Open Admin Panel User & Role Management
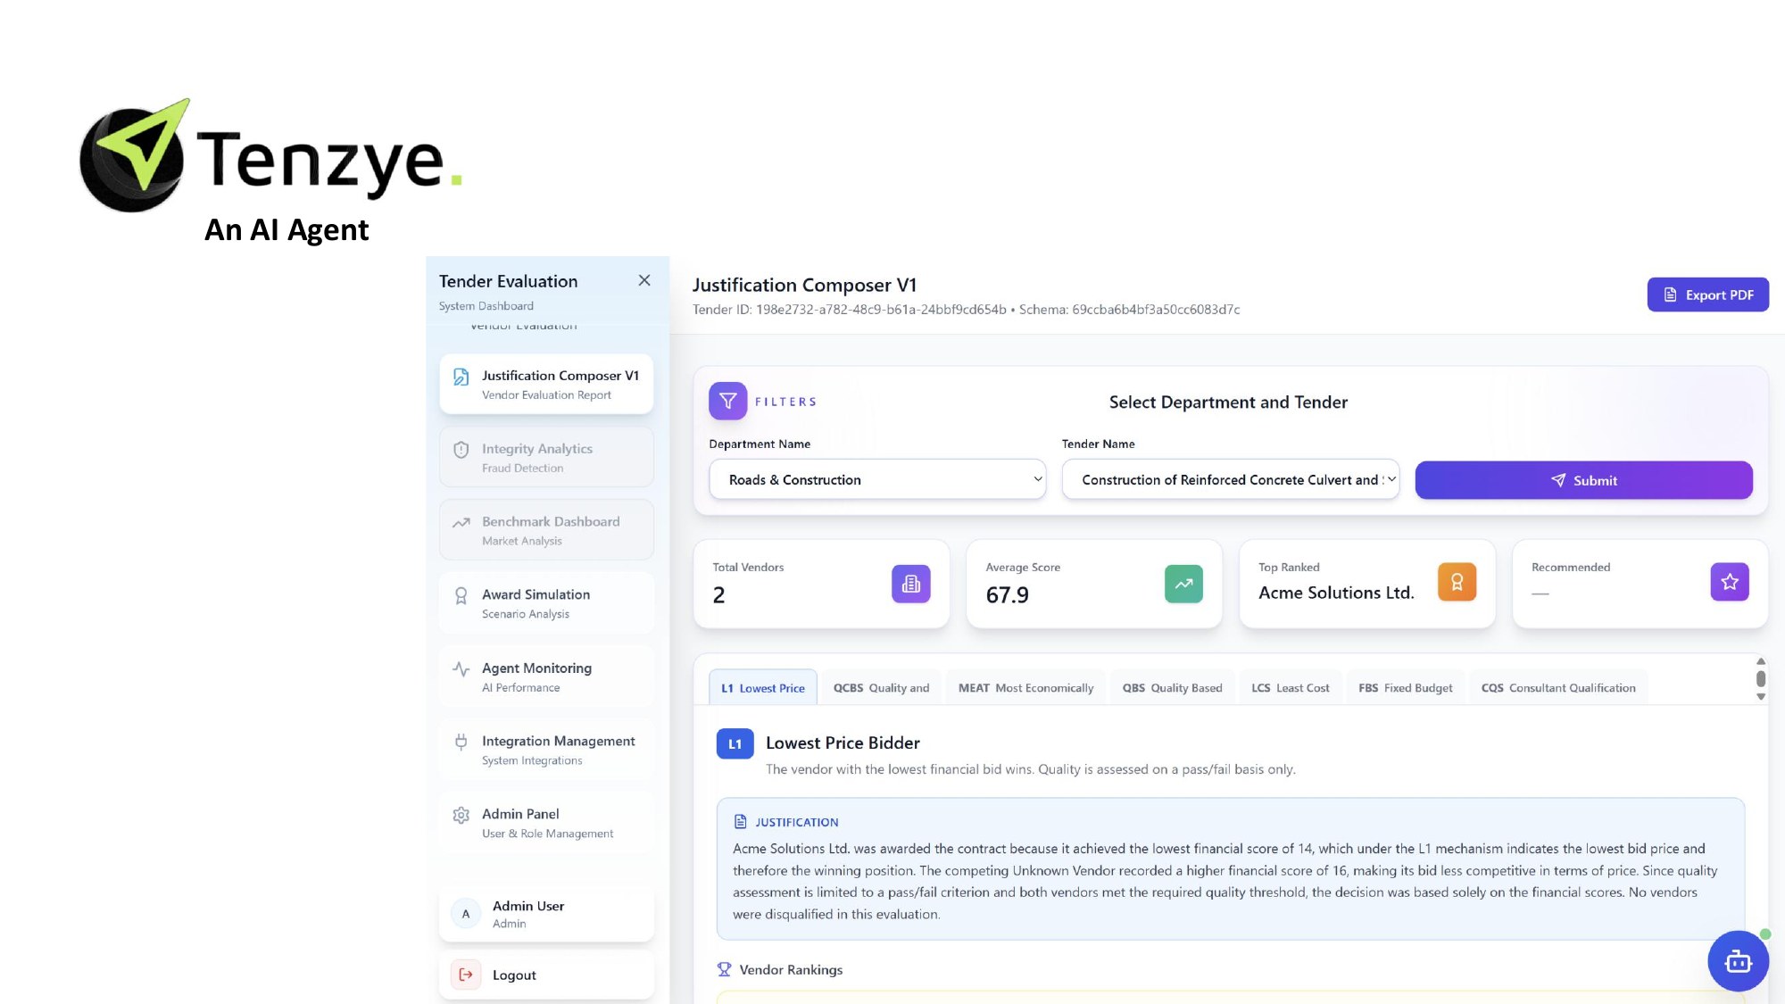Viewport: 1785px width, 1004px height. (546, 823)
